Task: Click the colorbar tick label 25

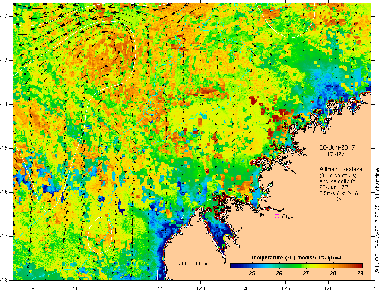Action: [x=252, y=273]
